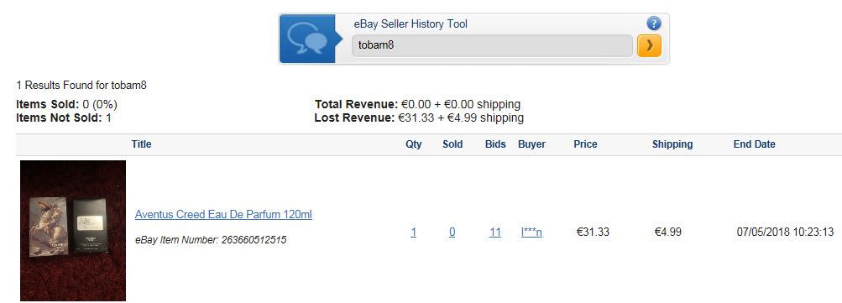The width and height of the screenshot is (842, 303).
Task: Click the end date value 07/05/2018 10:23:13
Action: pyautogui.click(x=785, y=232)
